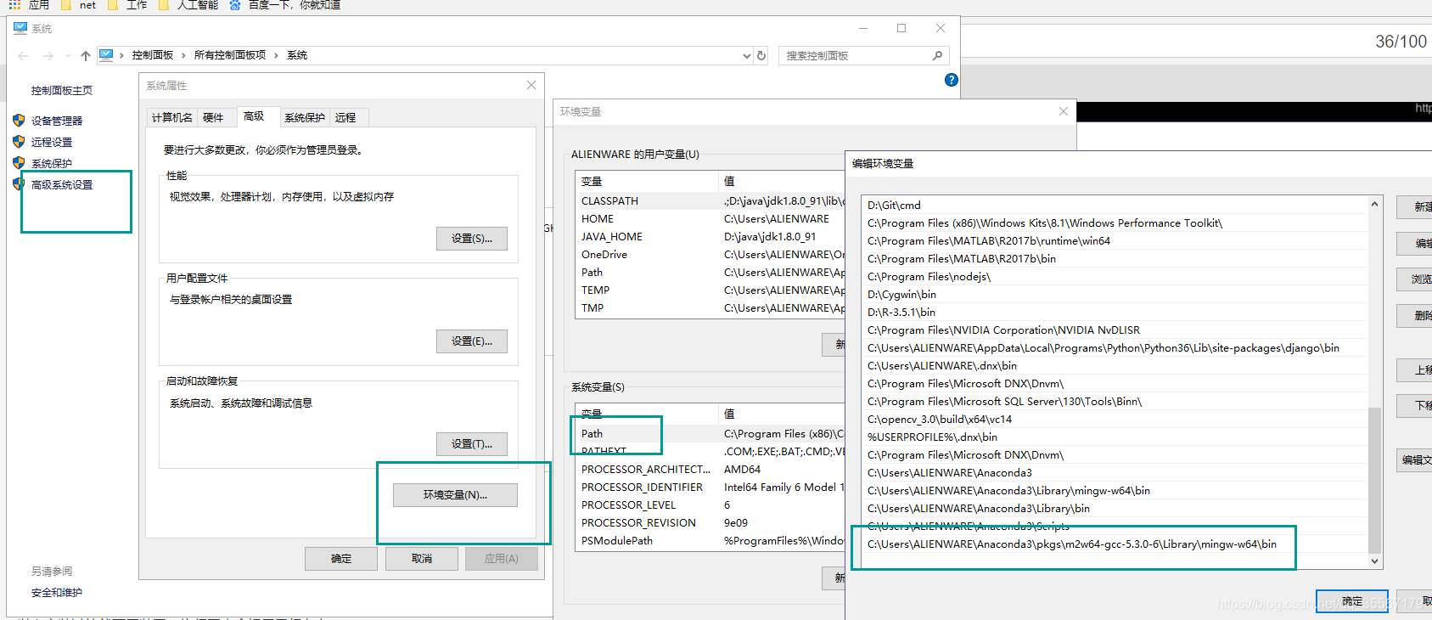
Task: Close the 系统属性 dialog
Action: 531,85
